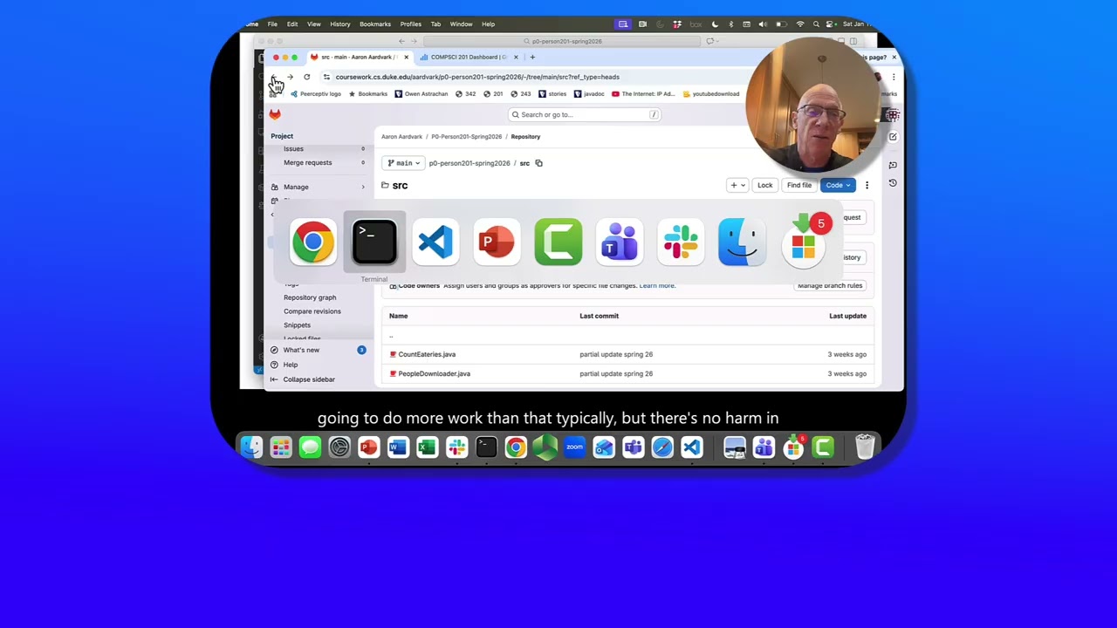Switch to src - main Aaron Aardvark tab
The height and width of the screenshot is (628, 1117).
click(358, 57)
